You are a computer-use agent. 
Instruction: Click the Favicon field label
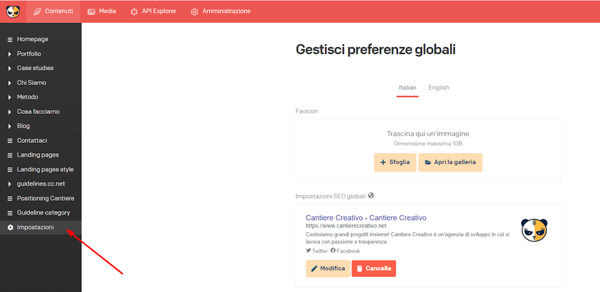pos(306,111)
